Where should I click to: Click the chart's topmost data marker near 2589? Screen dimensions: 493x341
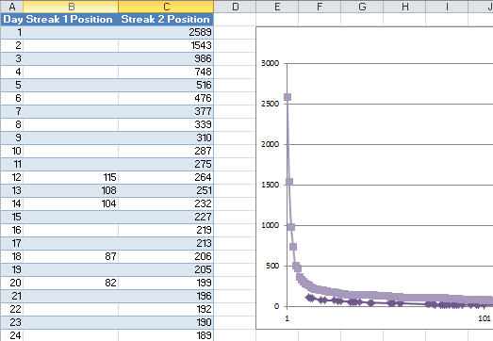point(288,97)
